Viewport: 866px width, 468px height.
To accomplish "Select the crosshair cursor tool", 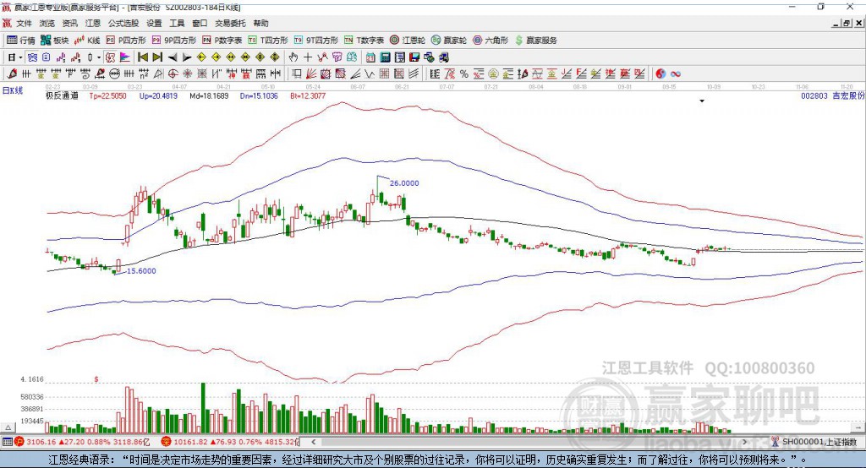I will (308, 57).
